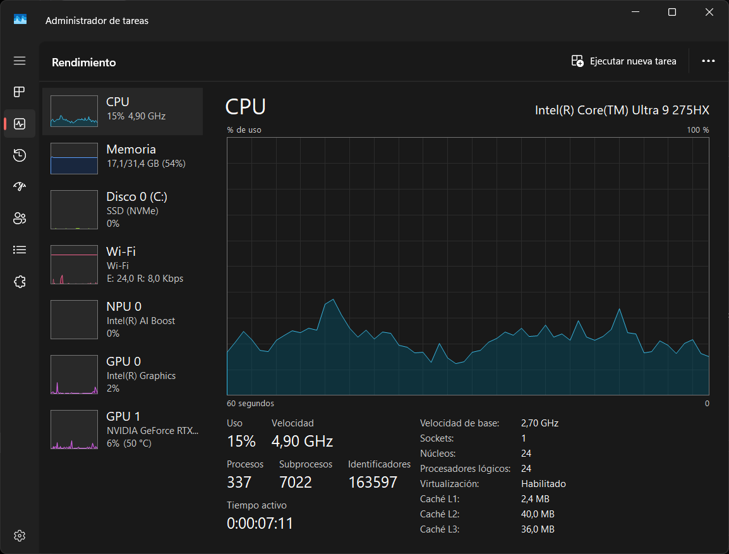Select the Wi-Fi performance entry
The image size is (729, 554).
[x=123, y=265]
